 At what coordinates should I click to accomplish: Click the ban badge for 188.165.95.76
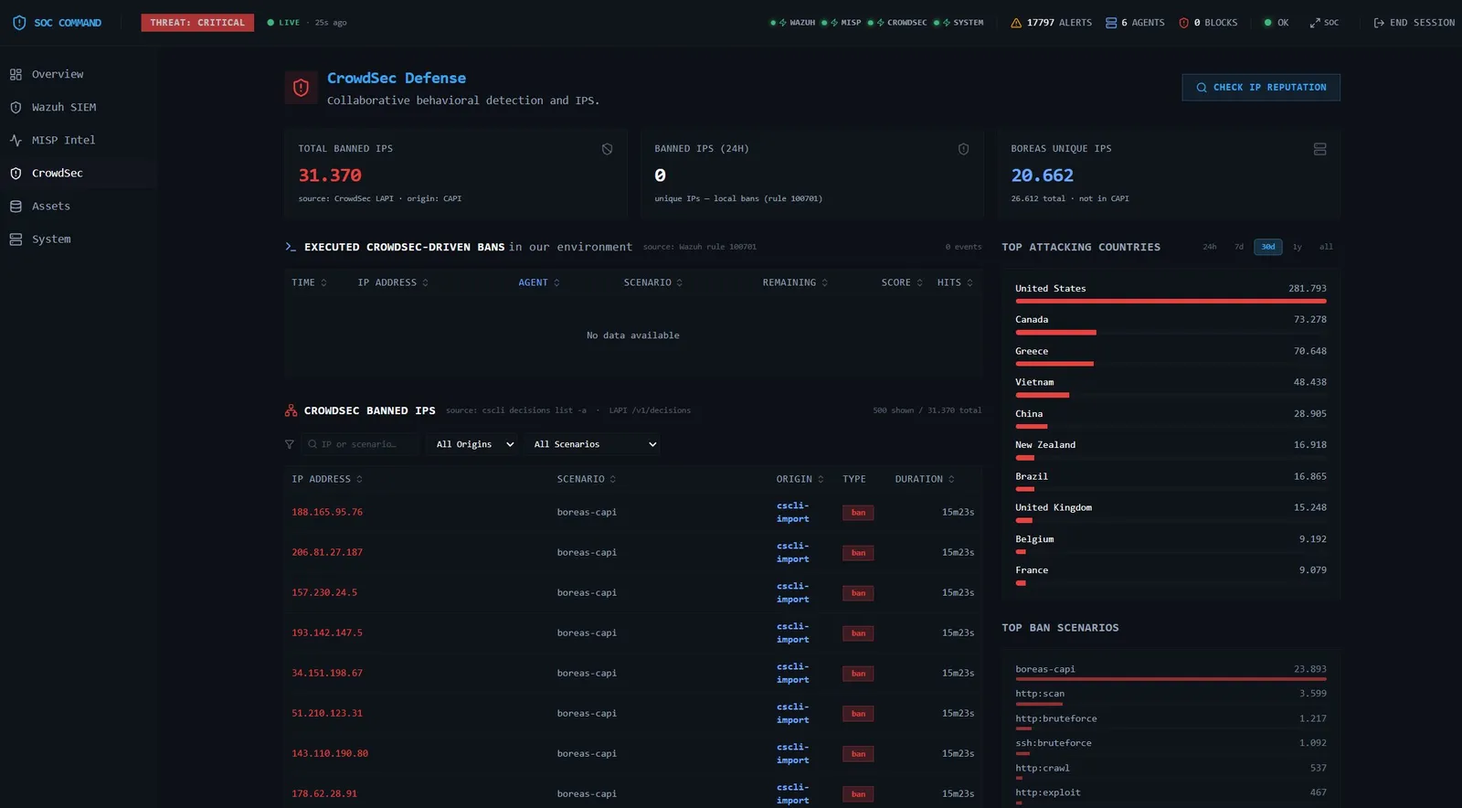click(x=858, y=513)
